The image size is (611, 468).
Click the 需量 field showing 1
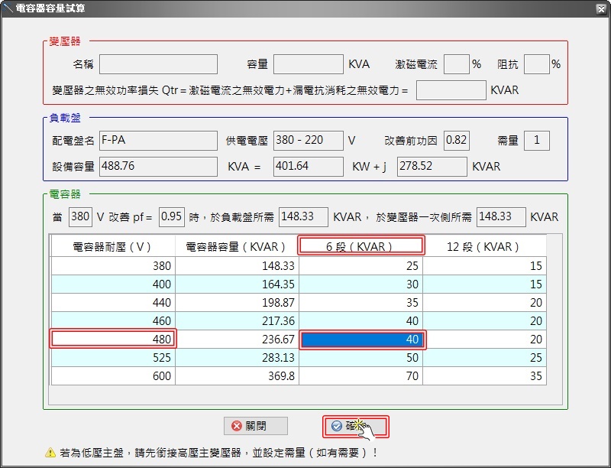point(536,141)
